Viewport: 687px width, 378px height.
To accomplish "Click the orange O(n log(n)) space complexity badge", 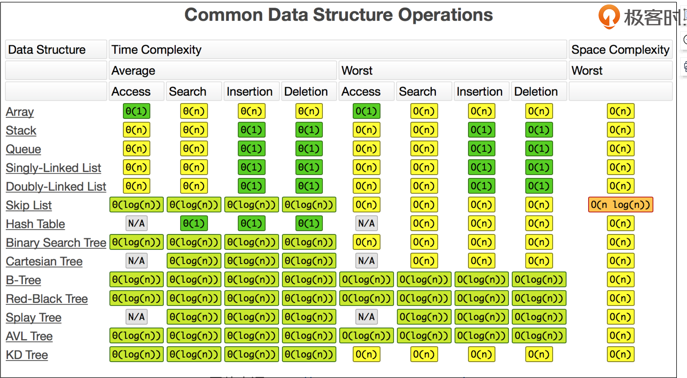I will click(620, 205).
